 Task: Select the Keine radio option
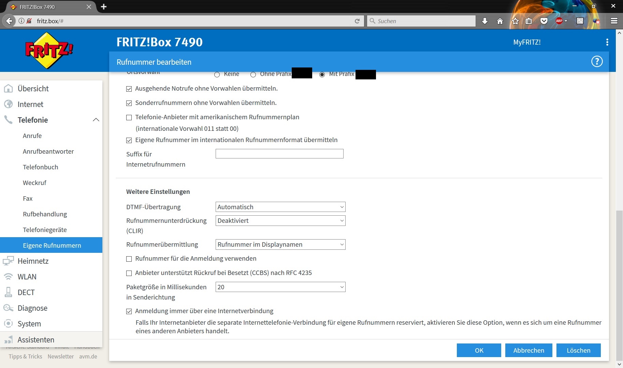217,75
